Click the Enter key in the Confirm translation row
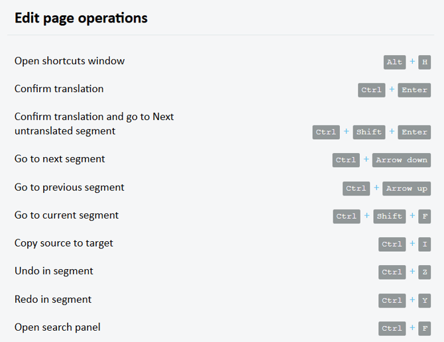 [x=414, y=90]
